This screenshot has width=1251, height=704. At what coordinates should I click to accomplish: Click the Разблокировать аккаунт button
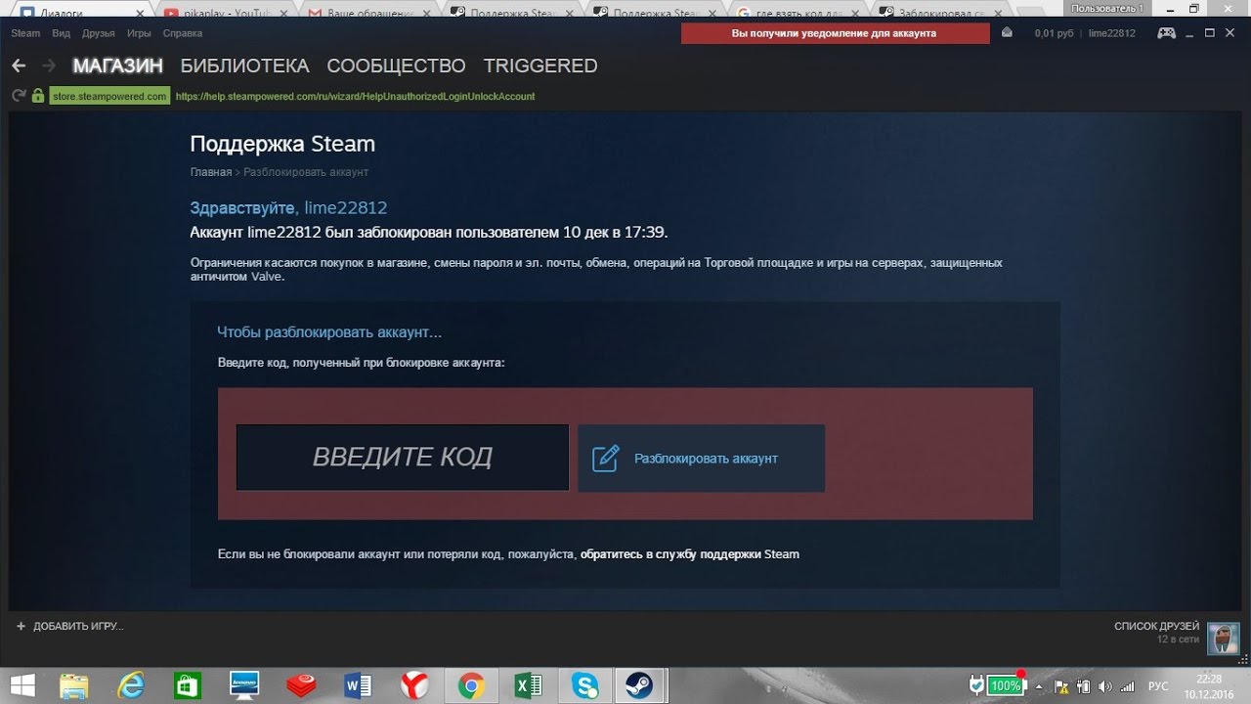pyautogui.click(x=702, y=458)
